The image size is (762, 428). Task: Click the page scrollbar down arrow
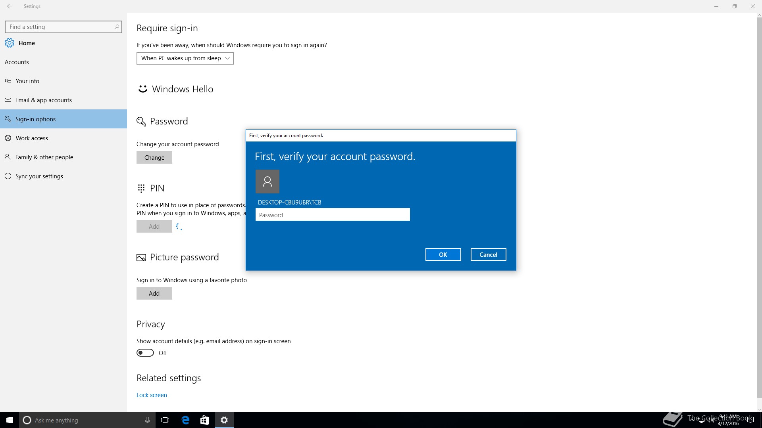(x=759, y=410)
